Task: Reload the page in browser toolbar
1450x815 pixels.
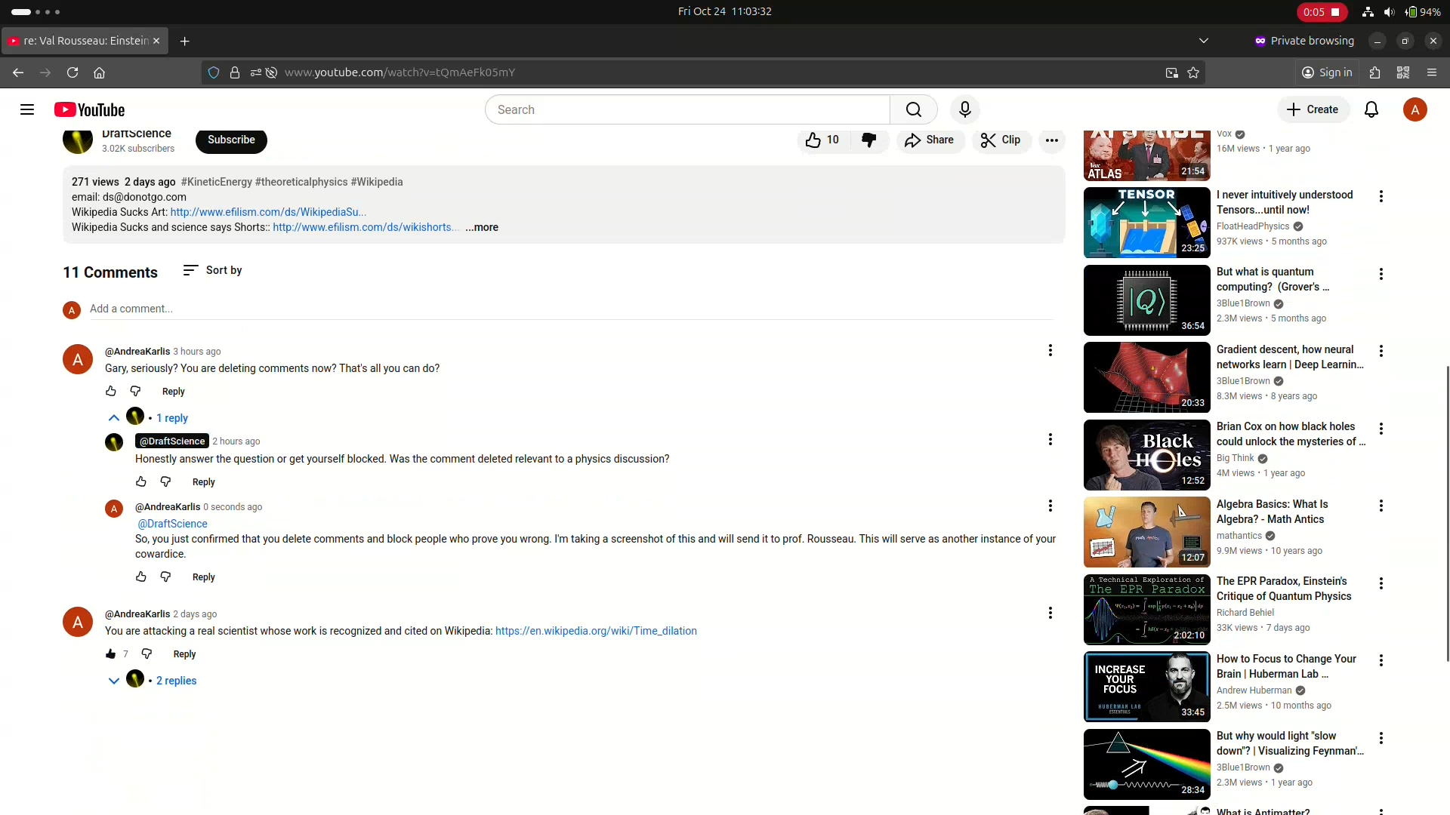Action: pos(72,72)
